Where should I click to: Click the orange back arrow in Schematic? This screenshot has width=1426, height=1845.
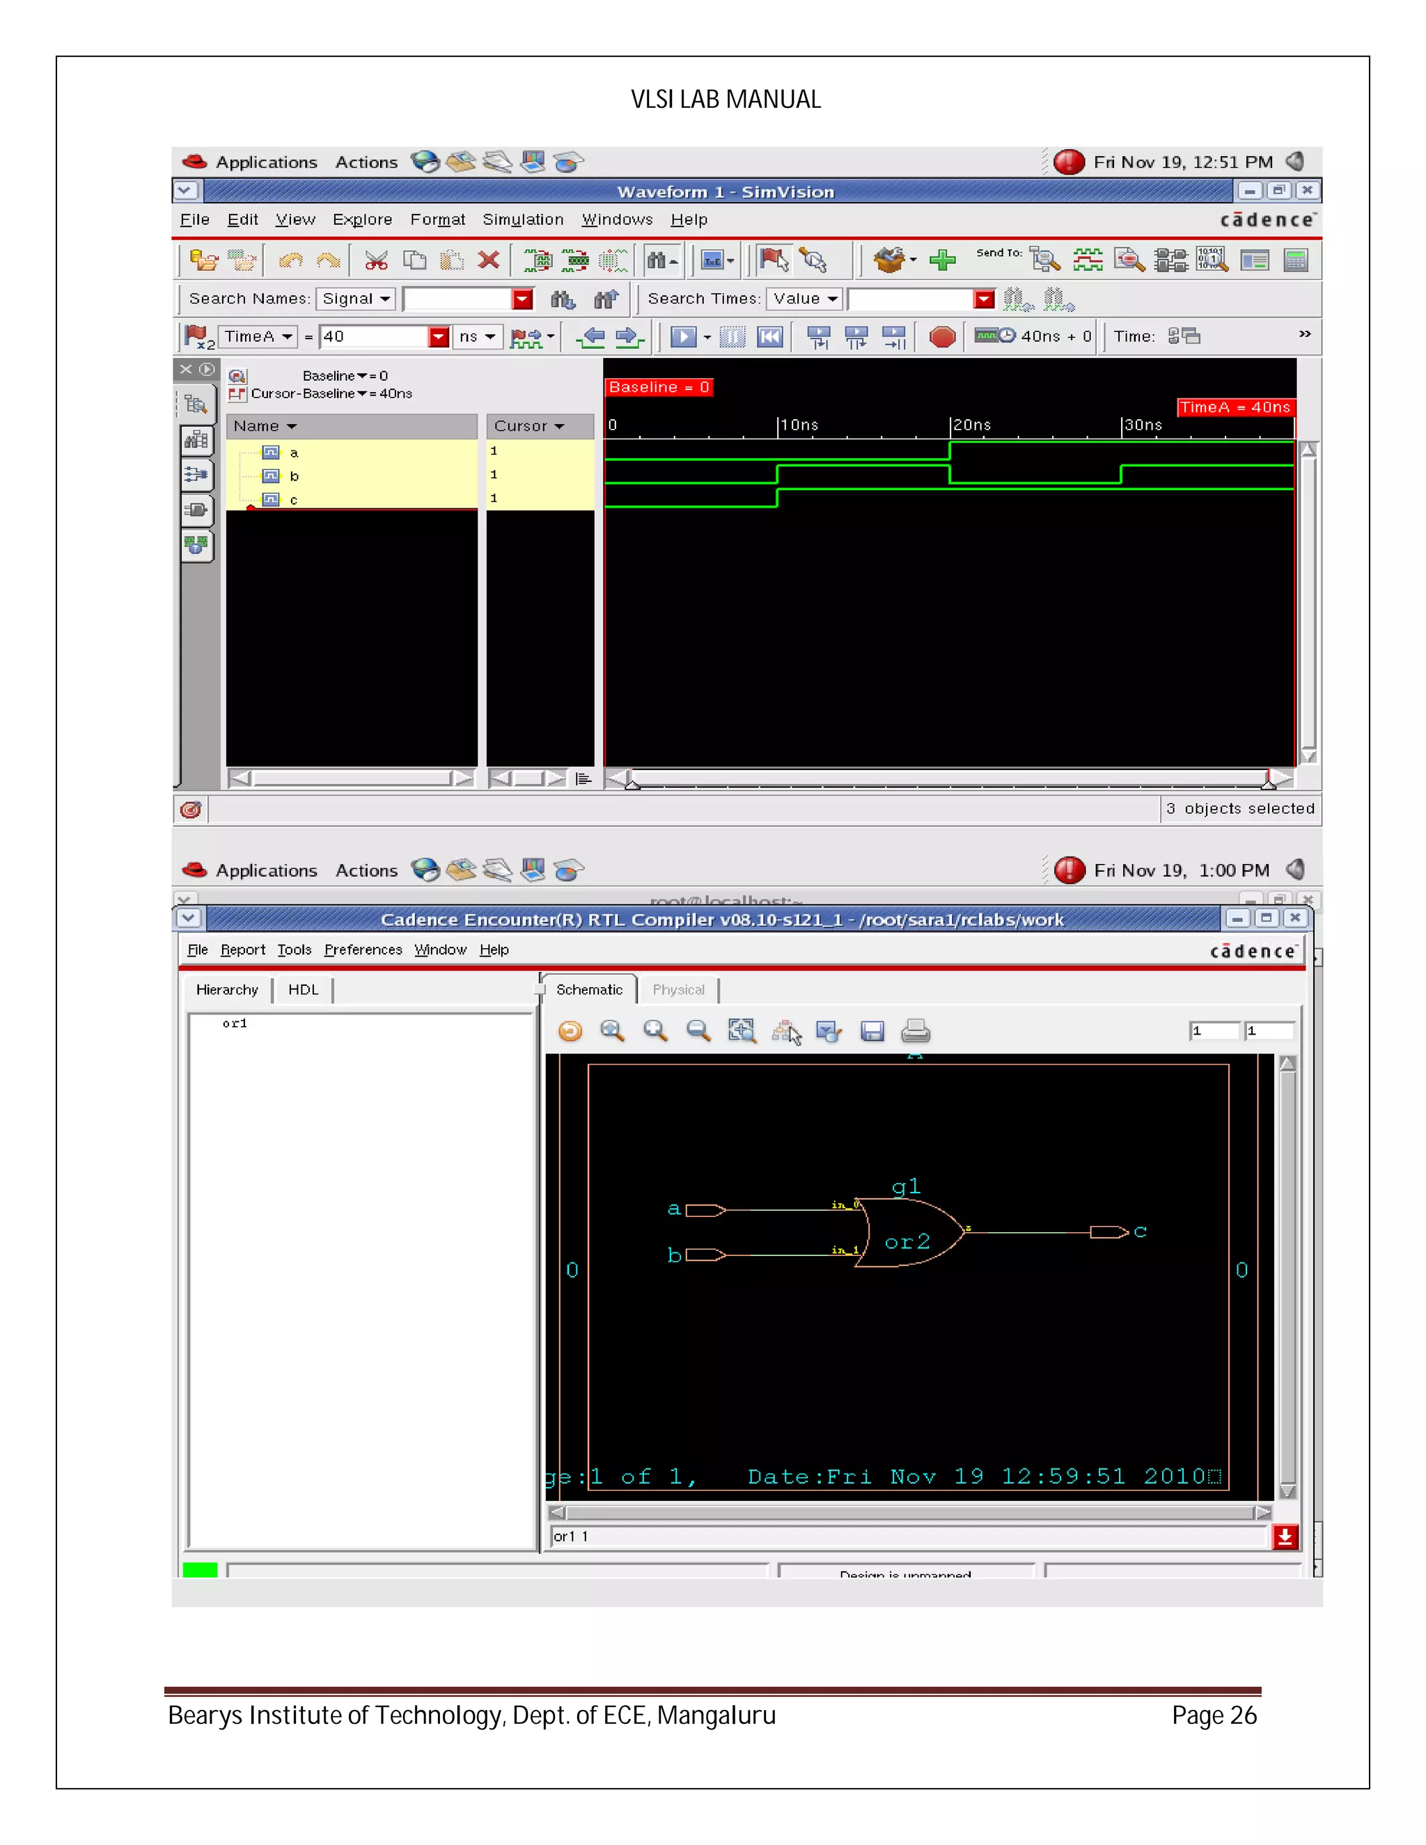coord(570,1030)
